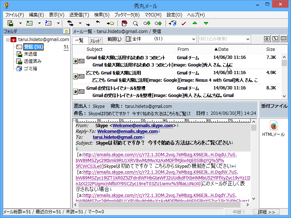Click the tree layout button above mail list

[x=275, y=39]
